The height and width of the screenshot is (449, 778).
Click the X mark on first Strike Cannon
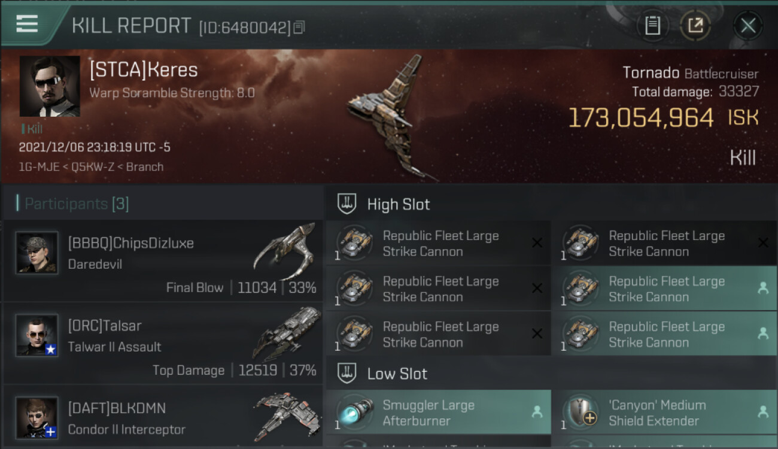pyautogui.click(x=537, y=242)
